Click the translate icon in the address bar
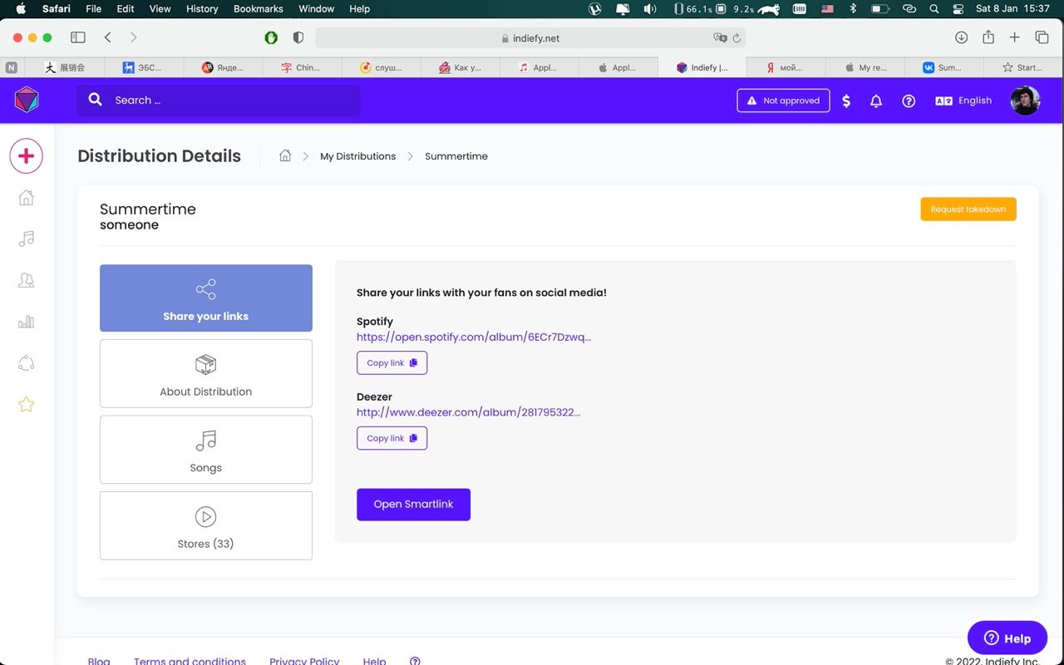The image size is (1064, 665). click(x=720, y=38)
